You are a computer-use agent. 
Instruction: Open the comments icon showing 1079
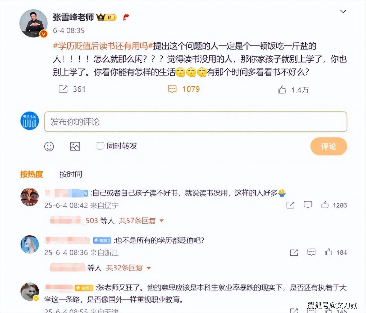172,89
